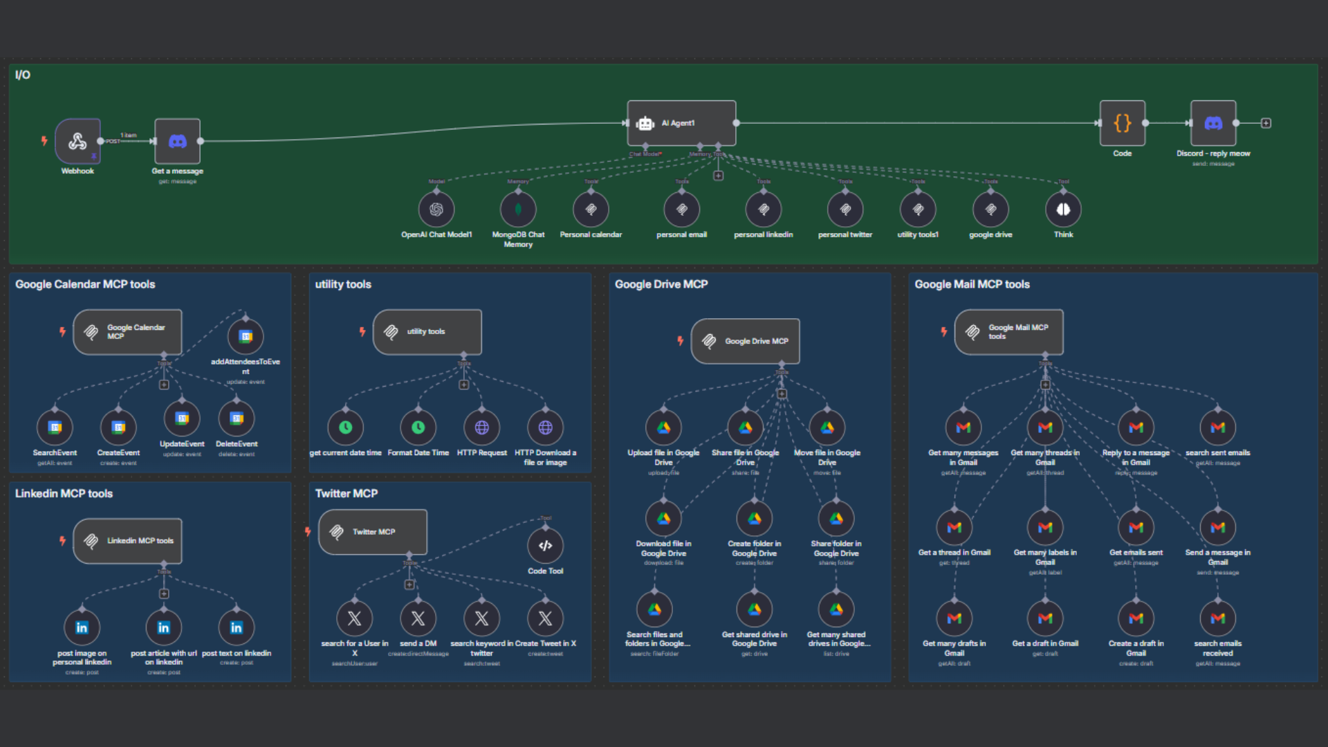This screenshot has width=1328, height=747.
Task: Select the Discord reply meow node
Action: click(x=1212, y=123)
